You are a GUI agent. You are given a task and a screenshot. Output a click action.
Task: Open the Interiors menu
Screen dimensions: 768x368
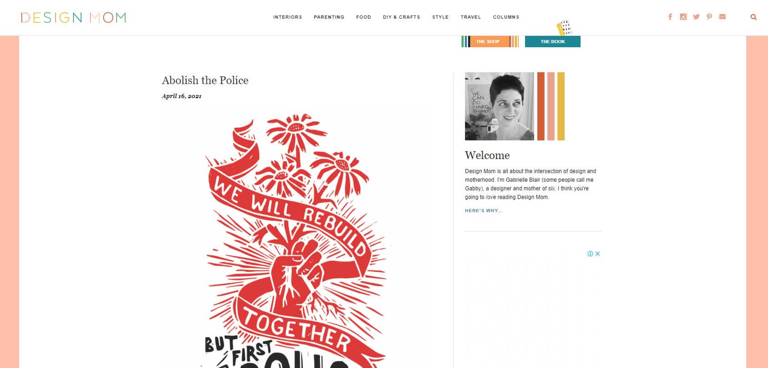(288, 17)
